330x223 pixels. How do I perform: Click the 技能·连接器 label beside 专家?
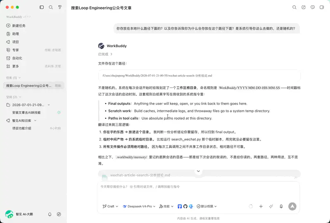coord(53,50)
